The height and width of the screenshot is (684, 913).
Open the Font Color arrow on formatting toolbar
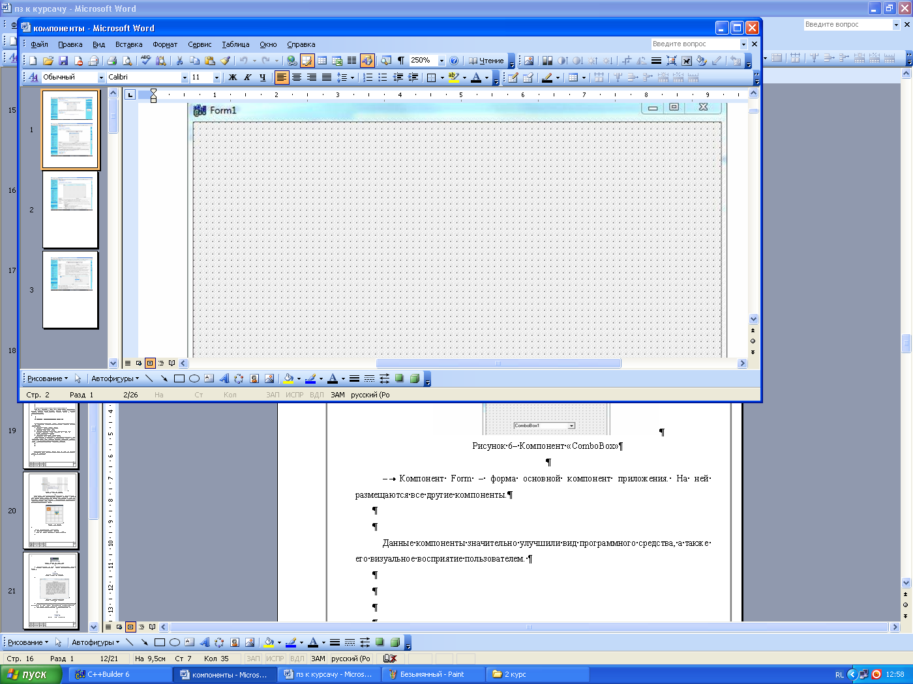click(486, 78)
